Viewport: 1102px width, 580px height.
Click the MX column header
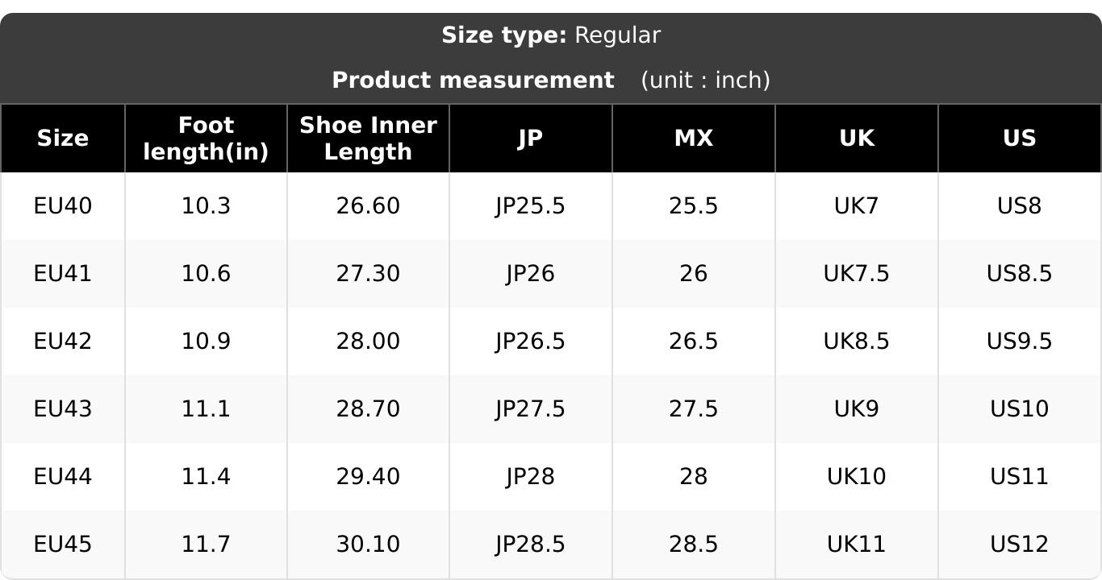pyautogui.click(x=693, y=139)
